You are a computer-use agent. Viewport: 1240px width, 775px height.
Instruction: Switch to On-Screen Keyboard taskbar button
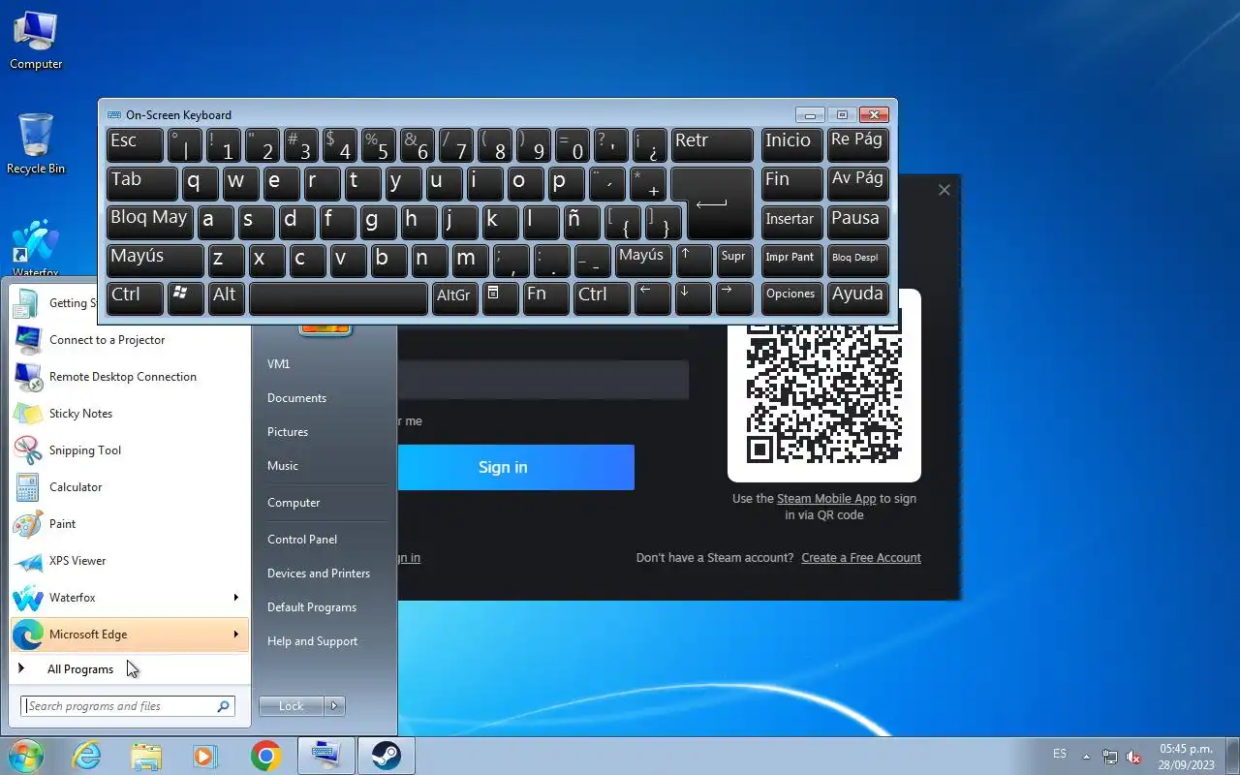325,756
